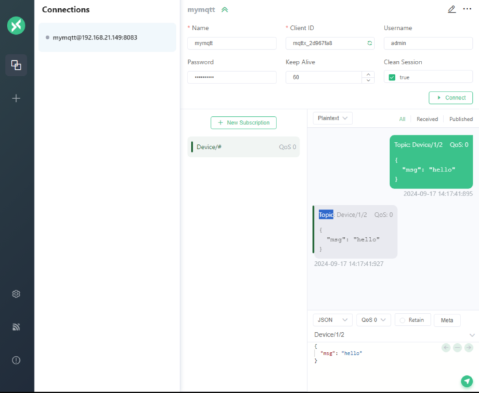
Task: Switch to the Received messages tab
Action: tap(427, 119)
